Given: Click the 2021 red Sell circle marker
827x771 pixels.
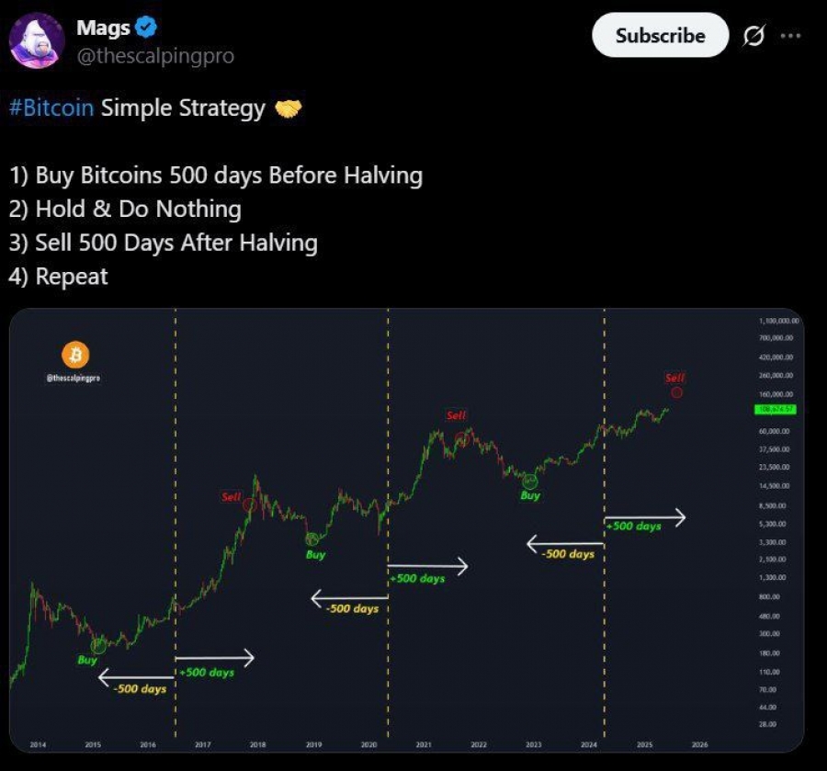Looking at the screenshot, I should tap(462, 438).
